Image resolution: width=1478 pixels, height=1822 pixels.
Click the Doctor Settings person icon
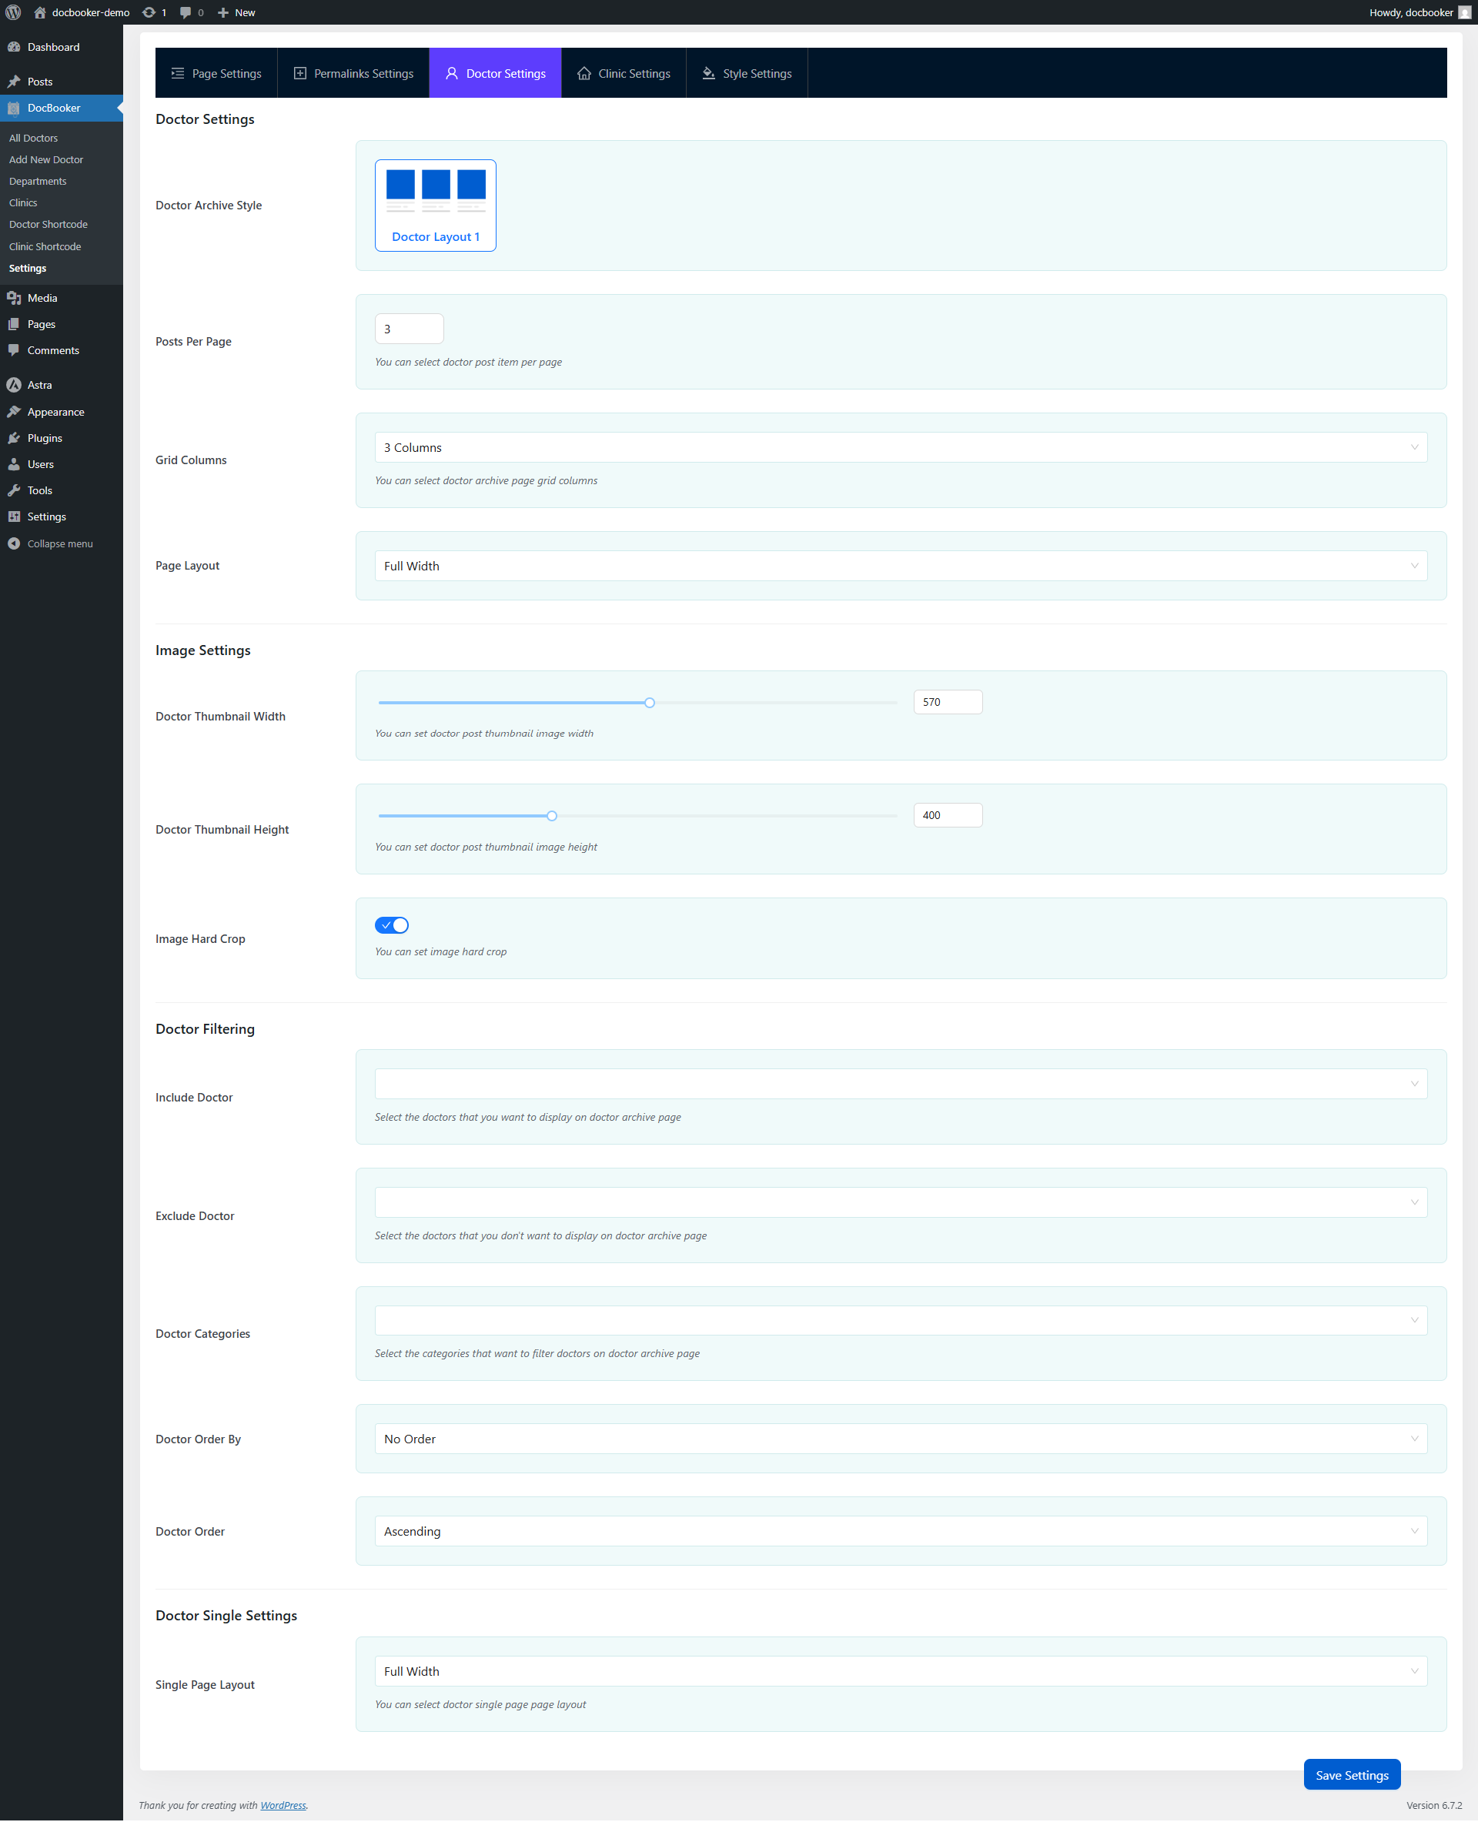pyautogui.click(x=452, y=73)
